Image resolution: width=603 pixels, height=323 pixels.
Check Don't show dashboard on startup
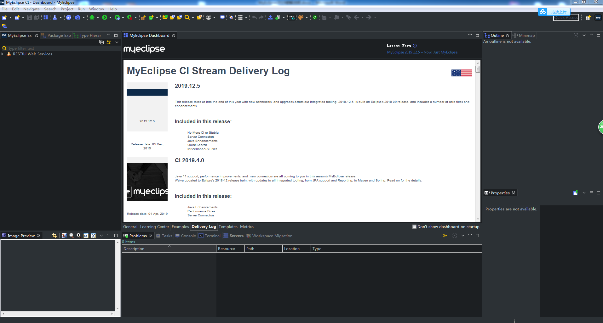tap(414, 226)
